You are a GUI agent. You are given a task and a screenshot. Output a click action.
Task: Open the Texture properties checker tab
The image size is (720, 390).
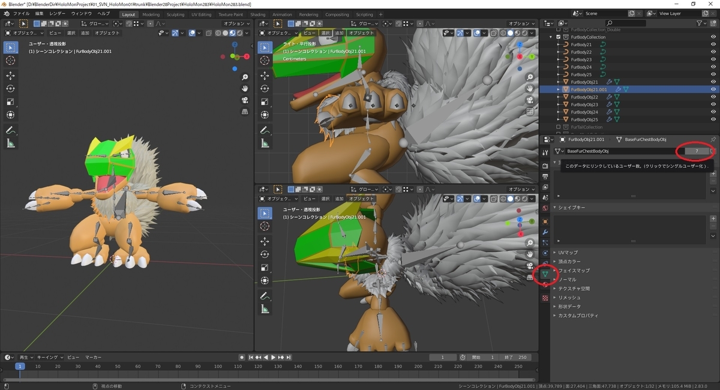(545, 298)
